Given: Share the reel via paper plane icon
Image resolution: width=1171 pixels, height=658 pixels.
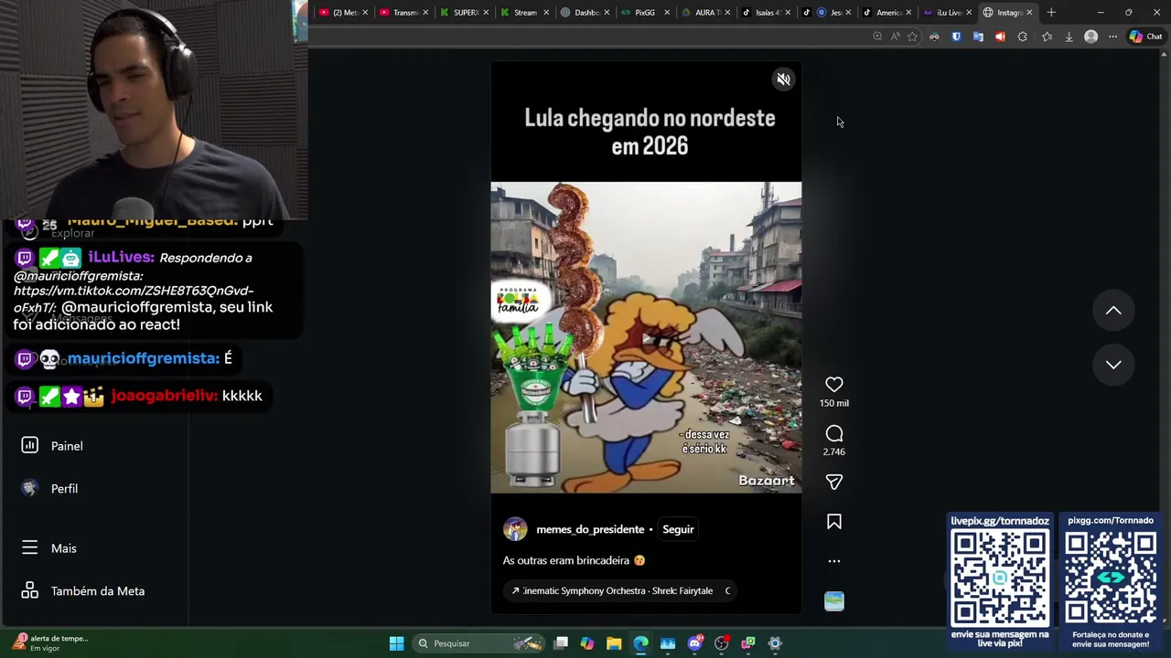Looking at the screenshot, I should 834,482.
